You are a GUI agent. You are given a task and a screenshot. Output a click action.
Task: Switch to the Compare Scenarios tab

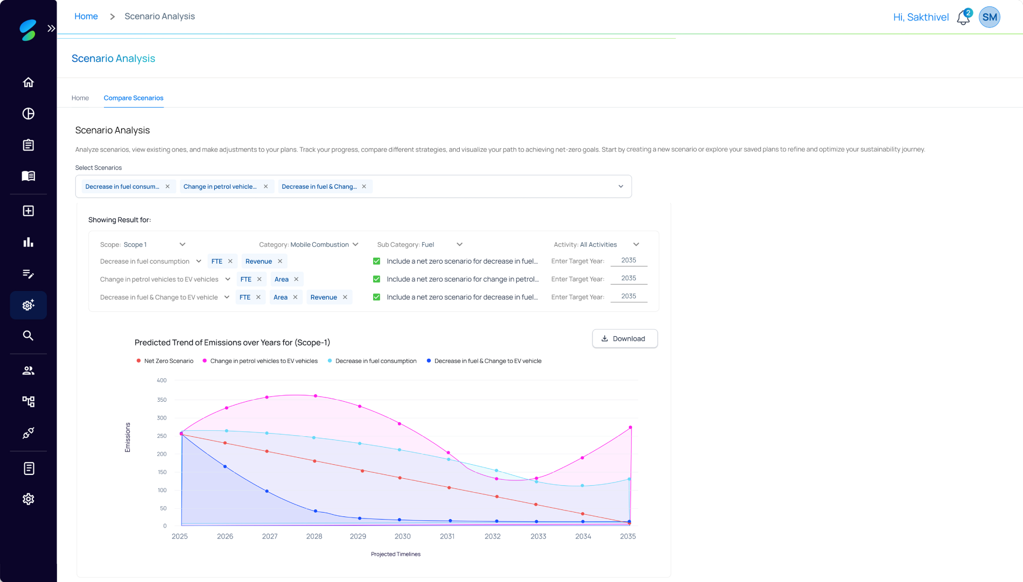click(134, 98)
